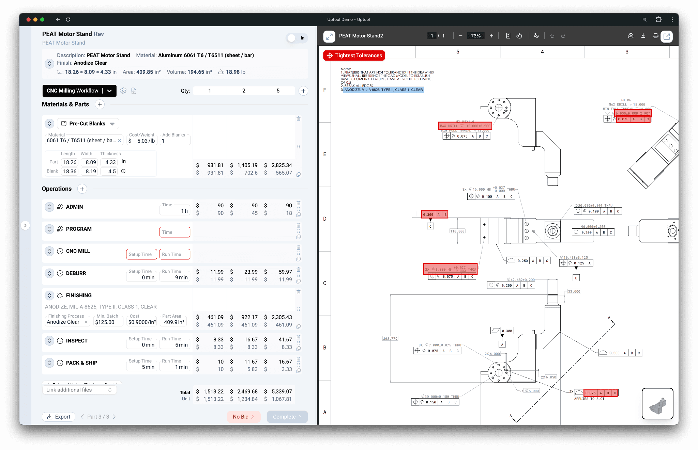Open workflow settings gear icon

[123, 91]
